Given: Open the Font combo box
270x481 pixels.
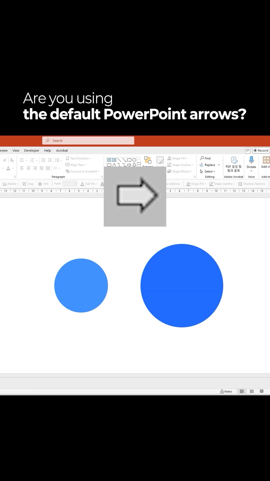Looking at the screenshot, I should click(70, 184).
